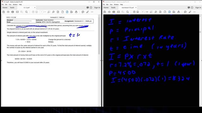Maximize the 6.1.3.pdf Acrobat window
202x113 pixels.
(94, 2)
